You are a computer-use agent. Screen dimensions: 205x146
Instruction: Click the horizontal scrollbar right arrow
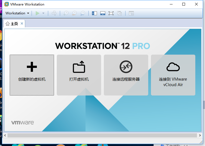click(200, 136)
